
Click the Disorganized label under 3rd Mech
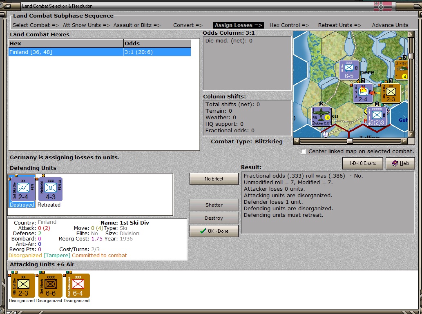click(x=49, y=301)
